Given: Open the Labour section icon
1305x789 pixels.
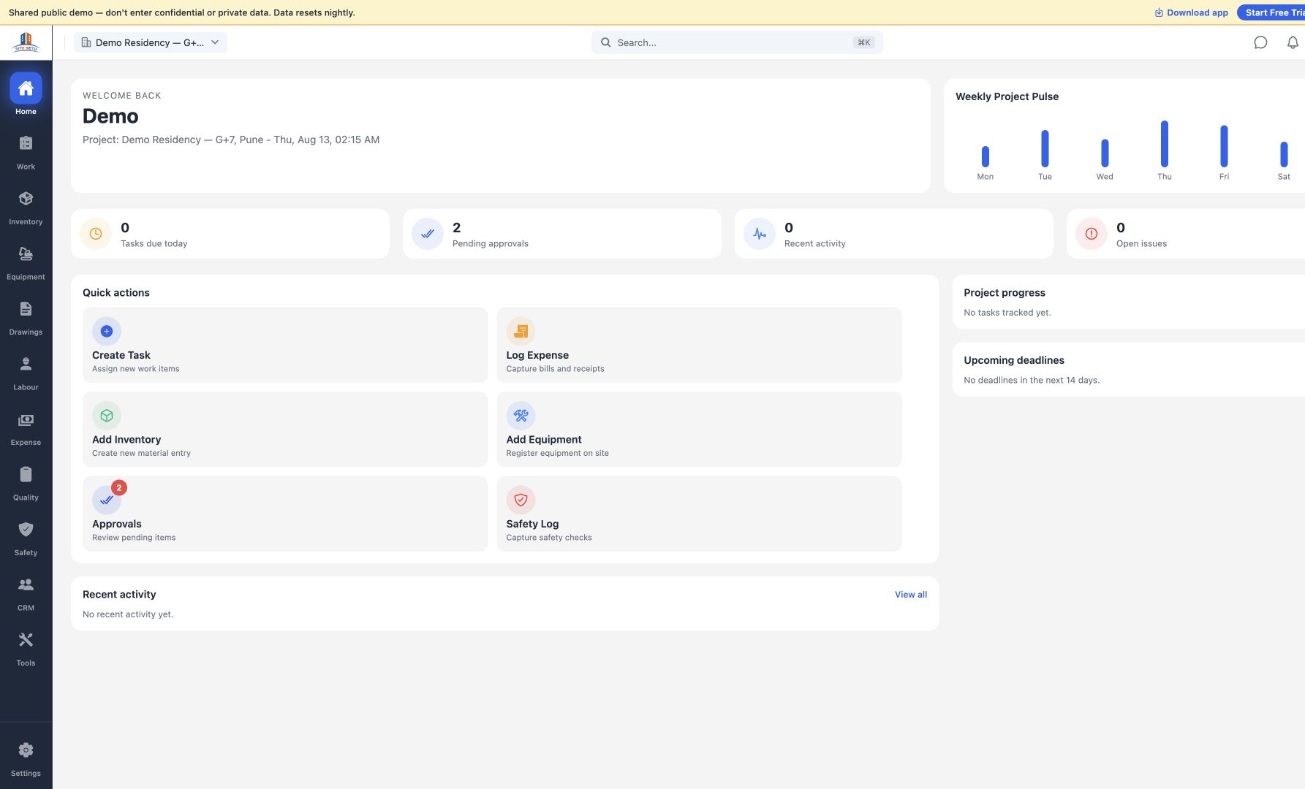Looking at the screenshot, I should [x=26, y=364].
